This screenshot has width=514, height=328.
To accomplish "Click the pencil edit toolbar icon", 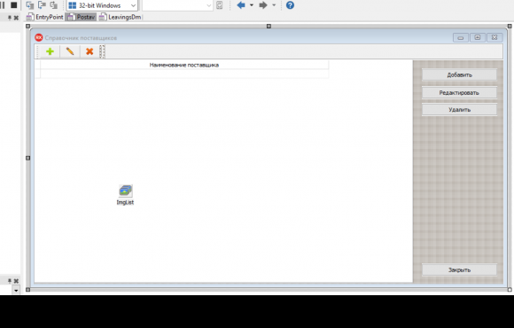I will (70, 51).
